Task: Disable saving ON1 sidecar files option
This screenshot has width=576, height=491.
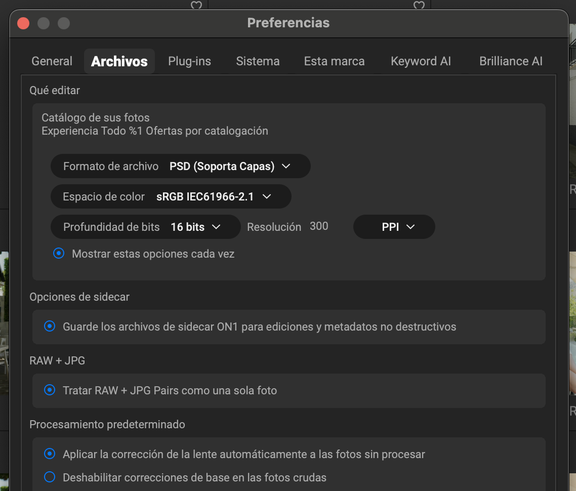Action: click(x=50, y=326)
